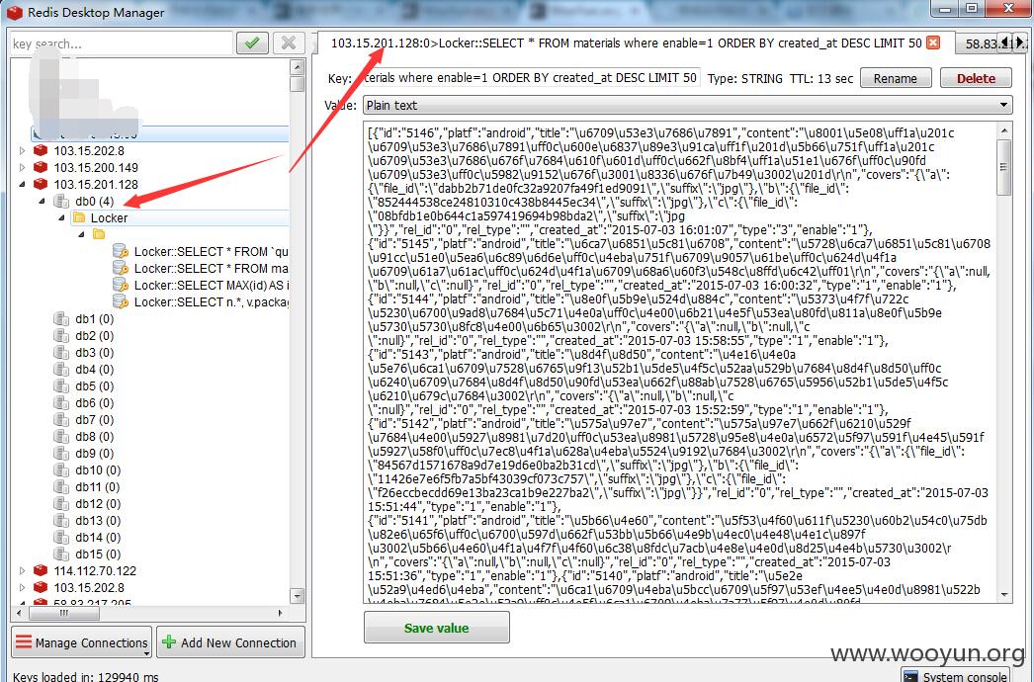
Task: Clear key search with gray X button
Action: point(289,43)
